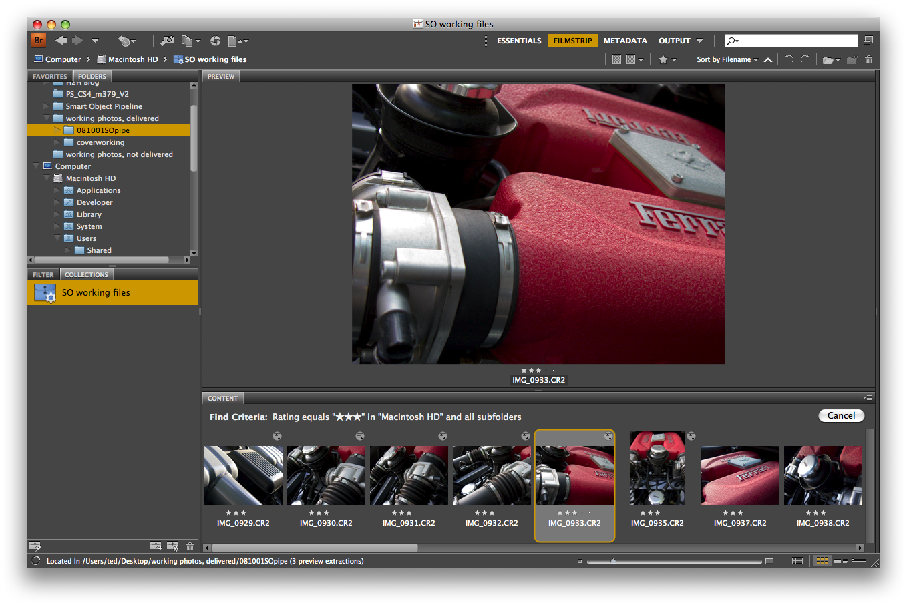
Task: Switch to view content as details
Action: (x=841, y=561)
